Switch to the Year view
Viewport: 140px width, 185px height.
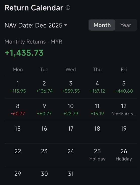point(126,25)
